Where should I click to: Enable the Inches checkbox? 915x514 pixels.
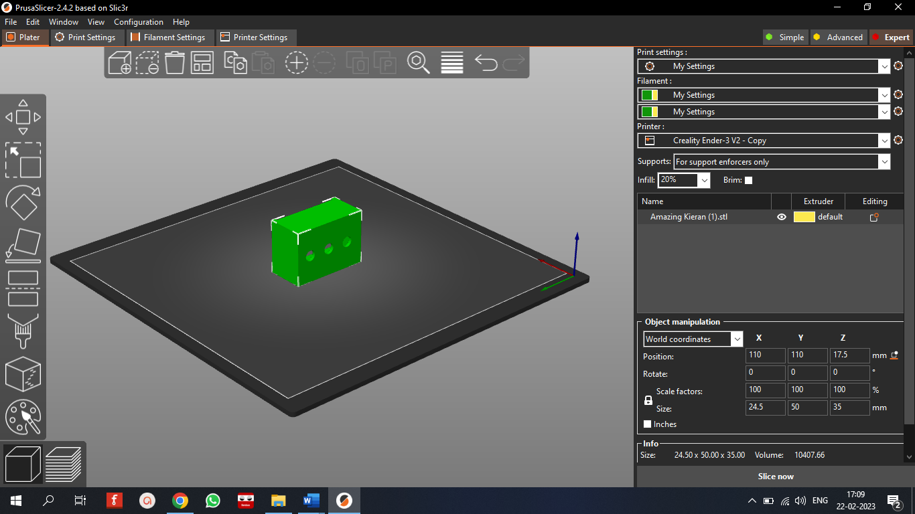click(647, 424)
